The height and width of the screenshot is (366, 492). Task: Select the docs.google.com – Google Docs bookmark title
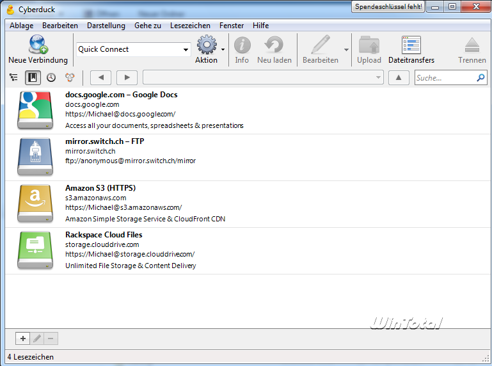point(121,95)
